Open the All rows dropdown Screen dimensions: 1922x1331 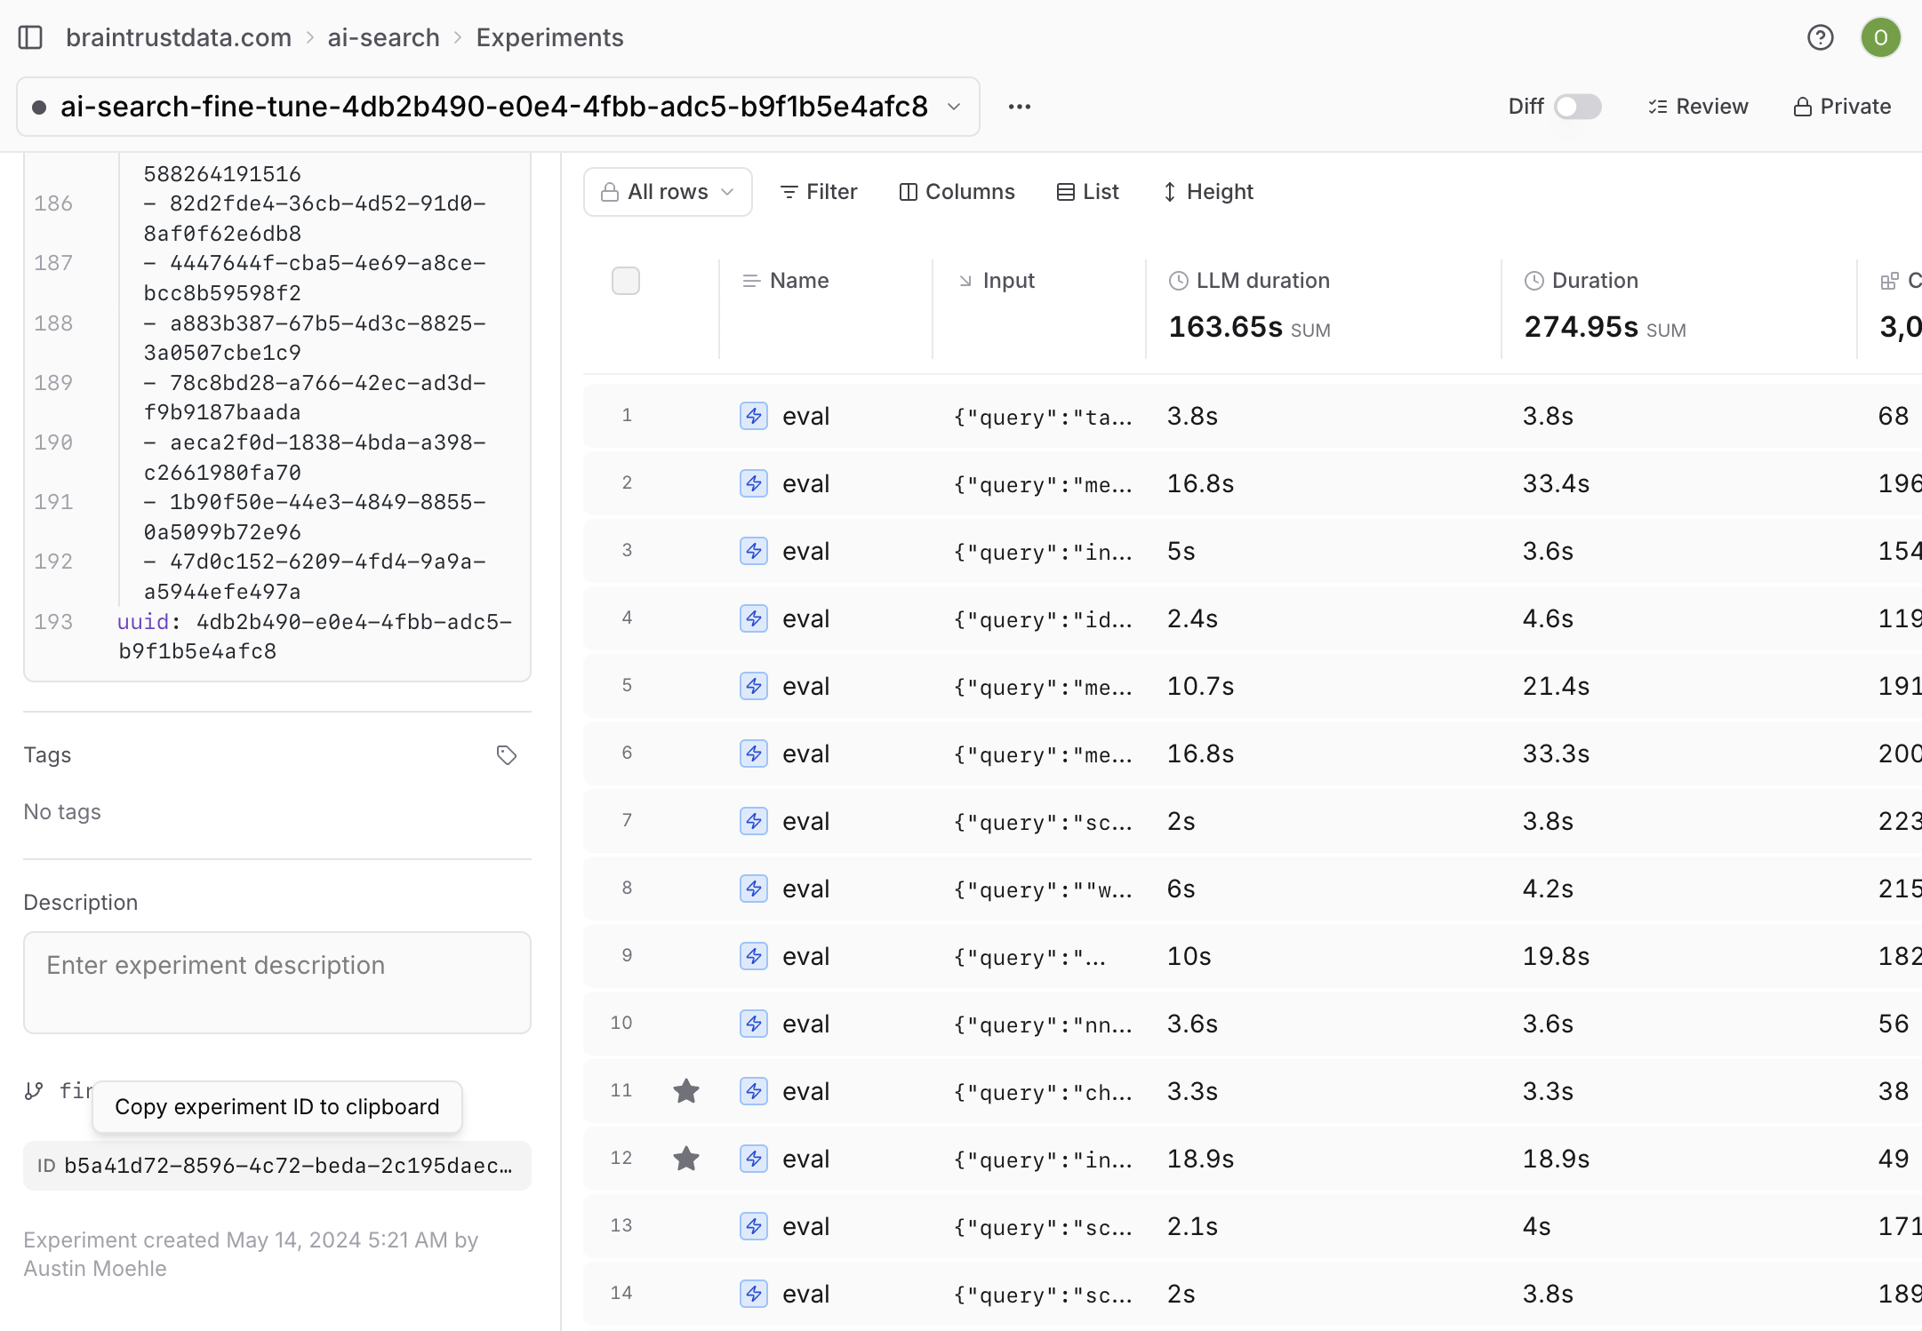(668, 192)
